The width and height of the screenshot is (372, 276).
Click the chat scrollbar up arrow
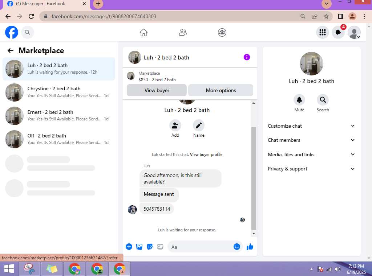254,103
